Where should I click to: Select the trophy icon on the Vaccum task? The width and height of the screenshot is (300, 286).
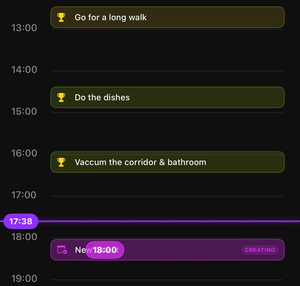tap(61, 162)
